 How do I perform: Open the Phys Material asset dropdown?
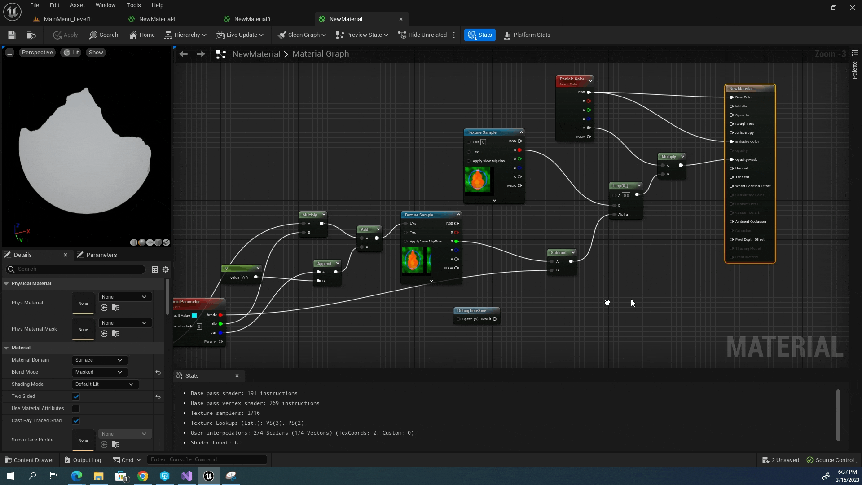tap(124, 297)
